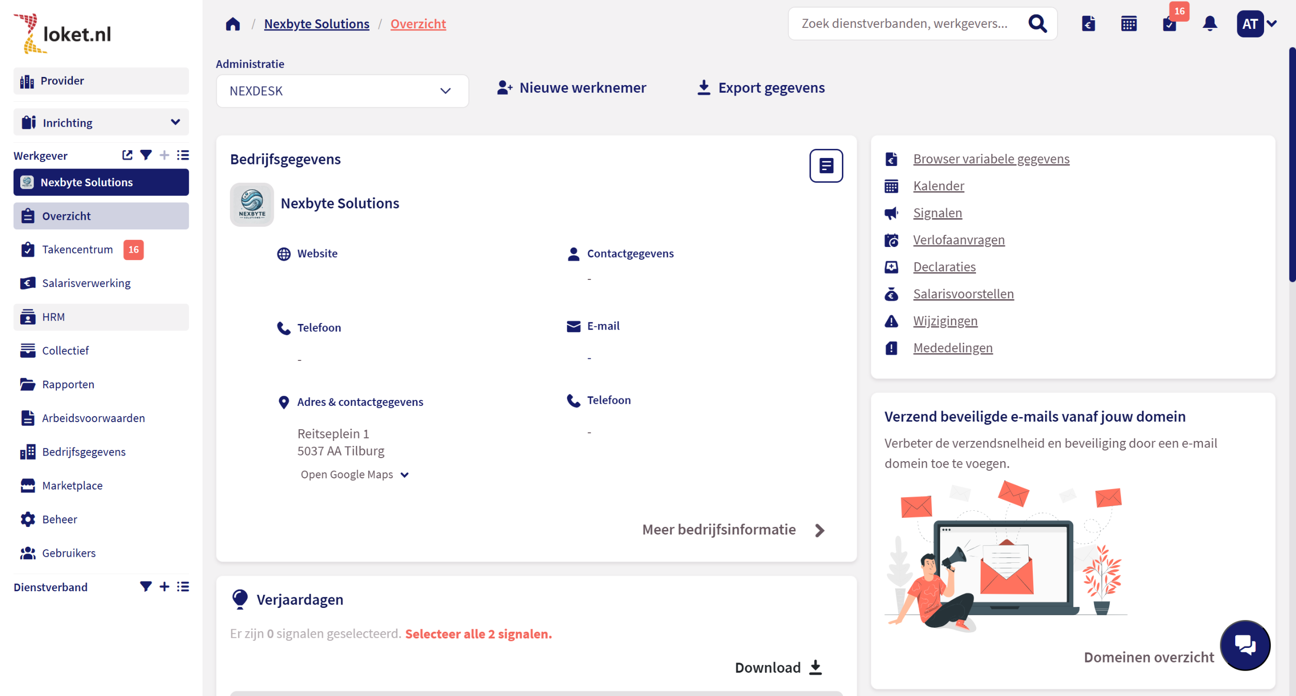Viewport: 1296px width, 696px height.
Task: Open the tasks icon with badge 16
Action: point(1169,24)
